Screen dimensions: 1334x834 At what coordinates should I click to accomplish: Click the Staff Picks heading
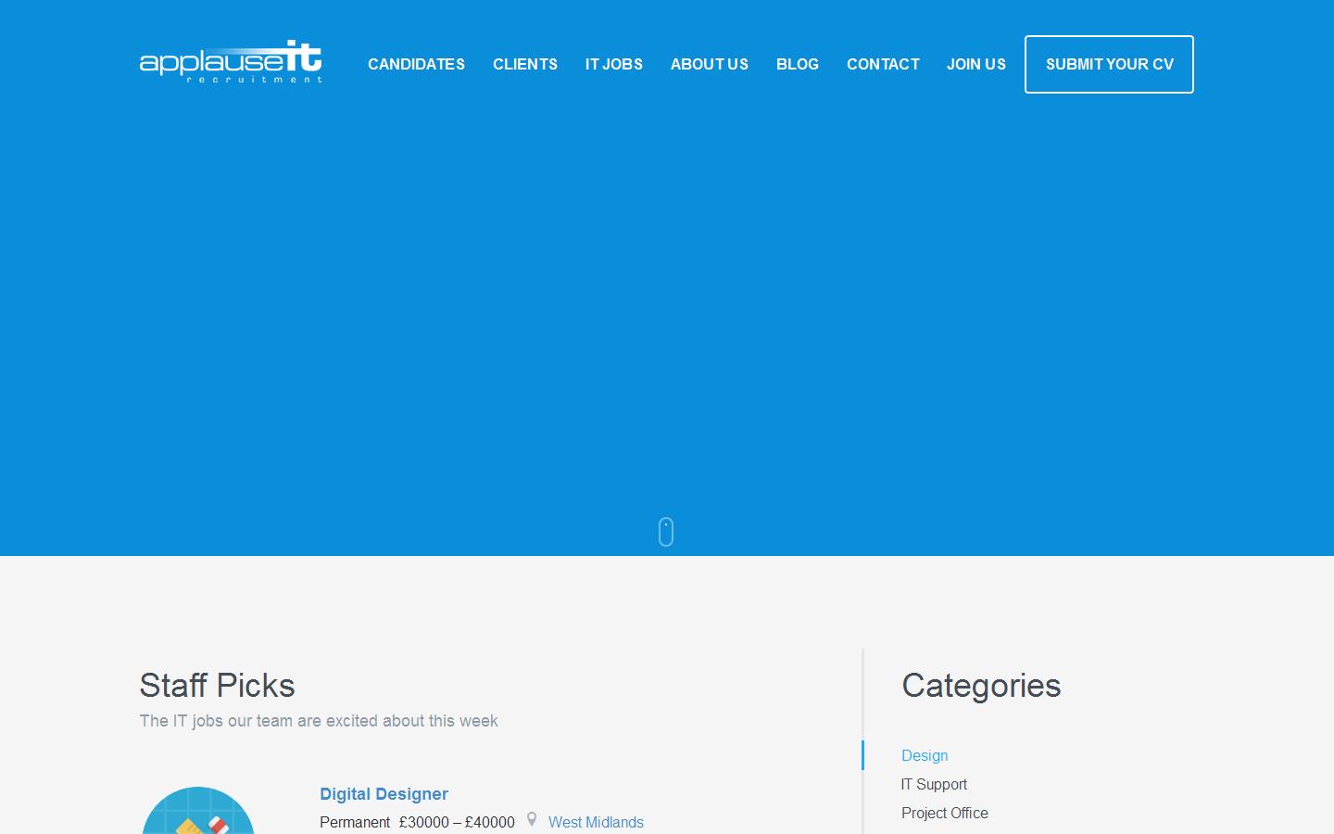(217, 686)
